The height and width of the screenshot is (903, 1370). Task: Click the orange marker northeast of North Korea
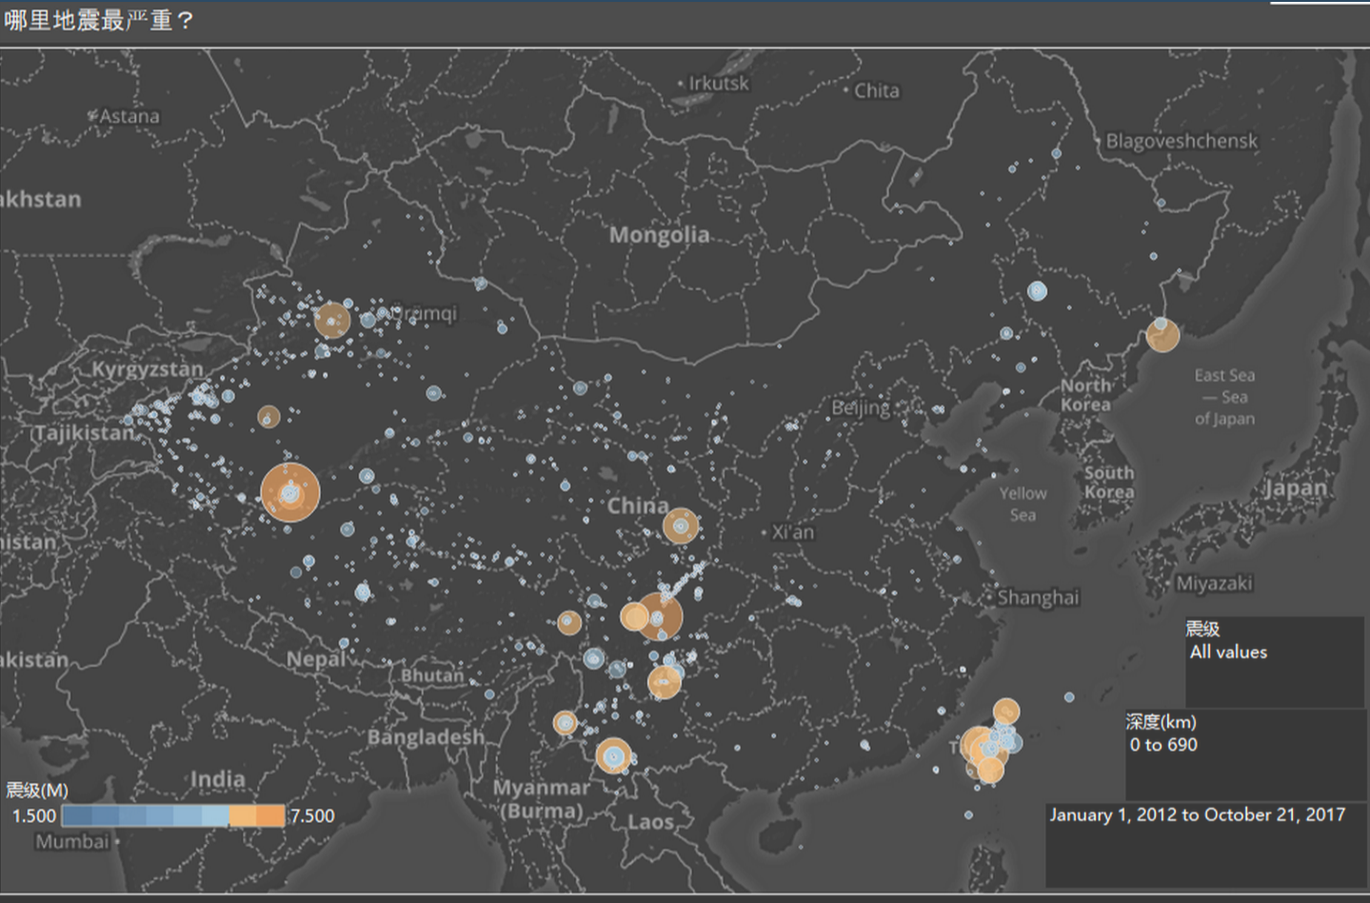[x=1162, y=335]
